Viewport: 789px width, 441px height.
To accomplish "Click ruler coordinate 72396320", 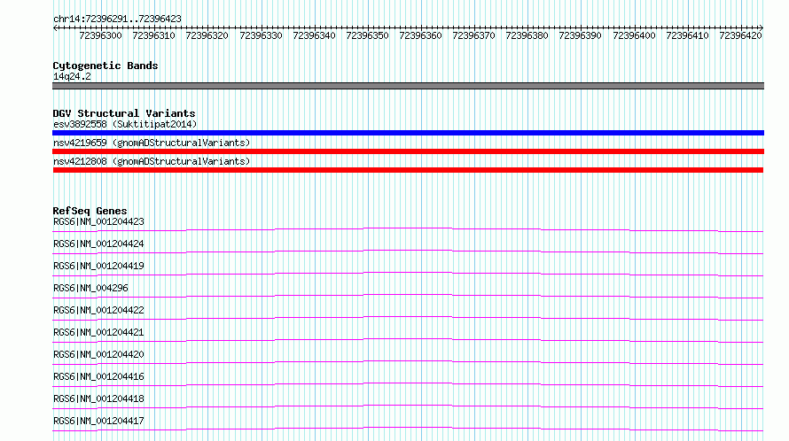I will (207, 35).
